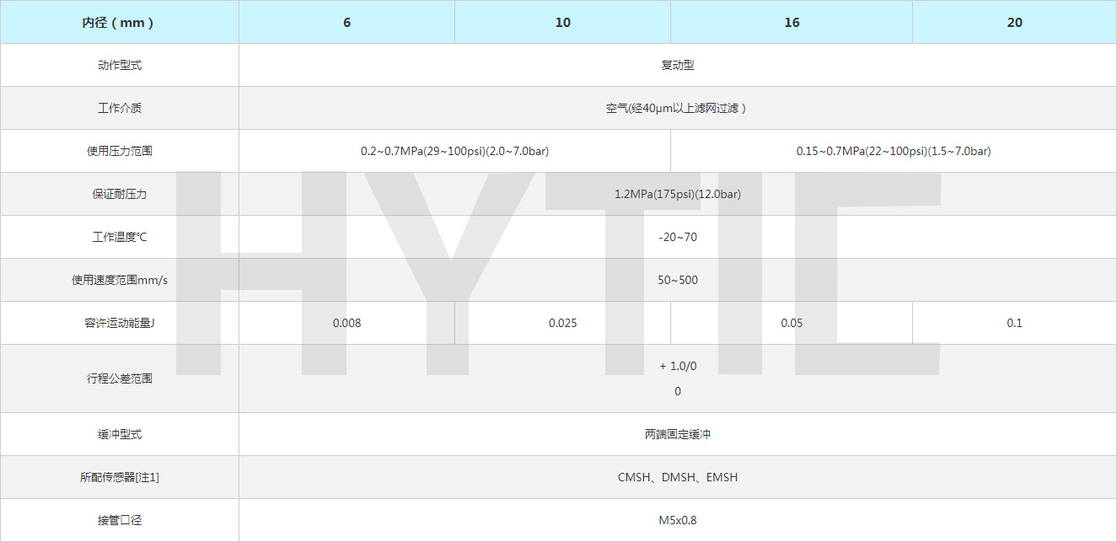Click the energy value '0.008'
The height and width of the screenshot is (542, 1117).
pyautogui.click(x=346, y=323)
